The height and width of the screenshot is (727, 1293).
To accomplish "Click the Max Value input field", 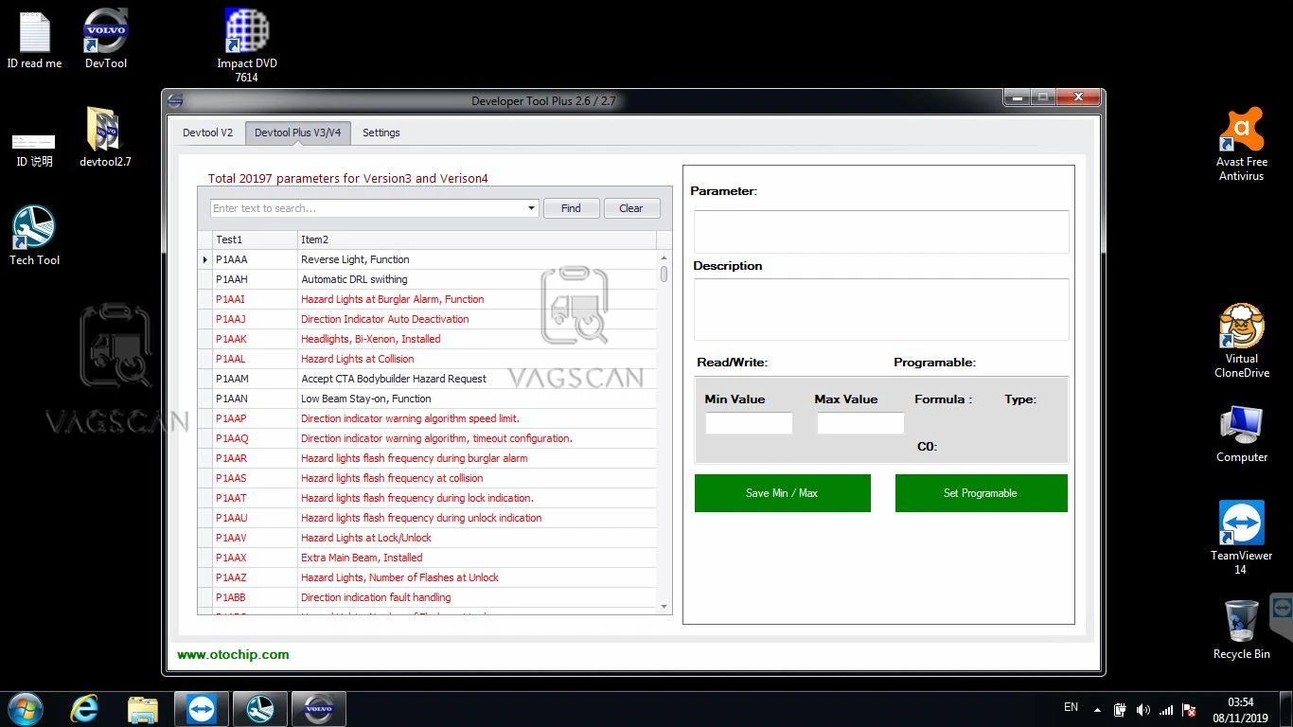I will point(860,423).
